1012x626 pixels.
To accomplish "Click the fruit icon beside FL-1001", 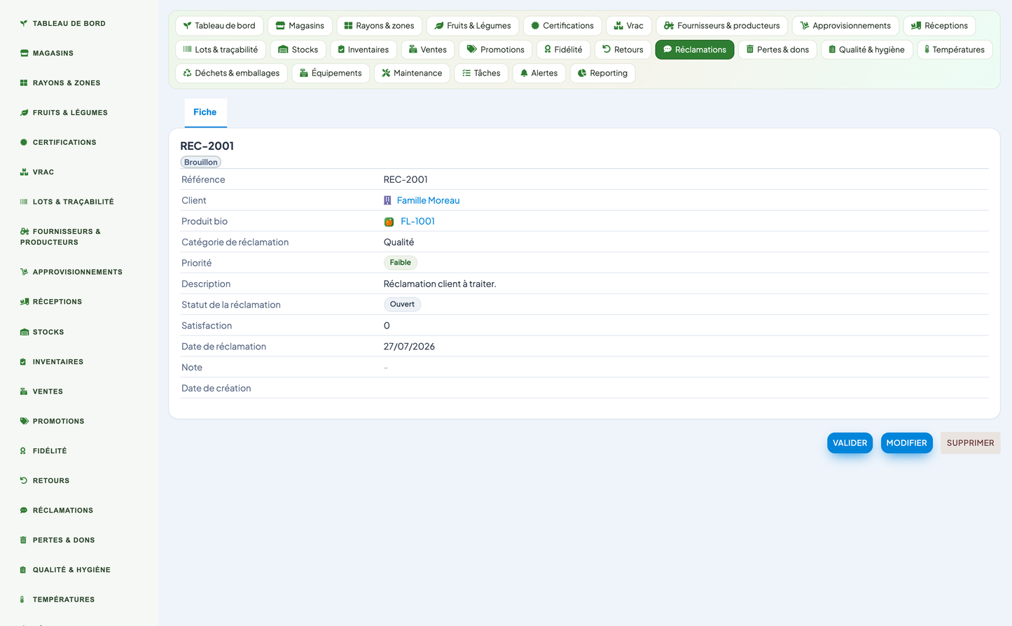I will 389,222.
